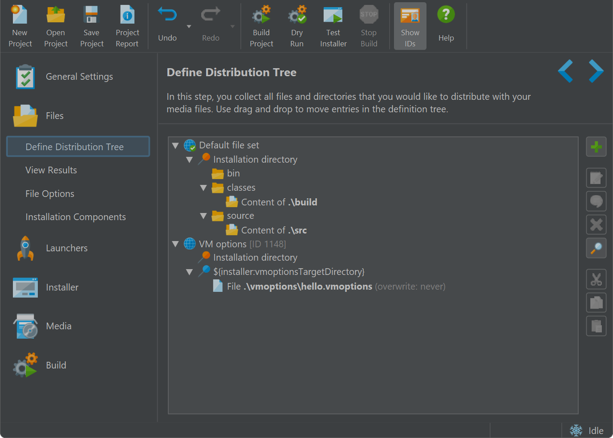Save Project with floppy icon
Image resolution: width=613 pixels, height=438 pixels.
pos(92,26)
